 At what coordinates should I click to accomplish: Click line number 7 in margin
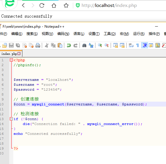point(3,90)
